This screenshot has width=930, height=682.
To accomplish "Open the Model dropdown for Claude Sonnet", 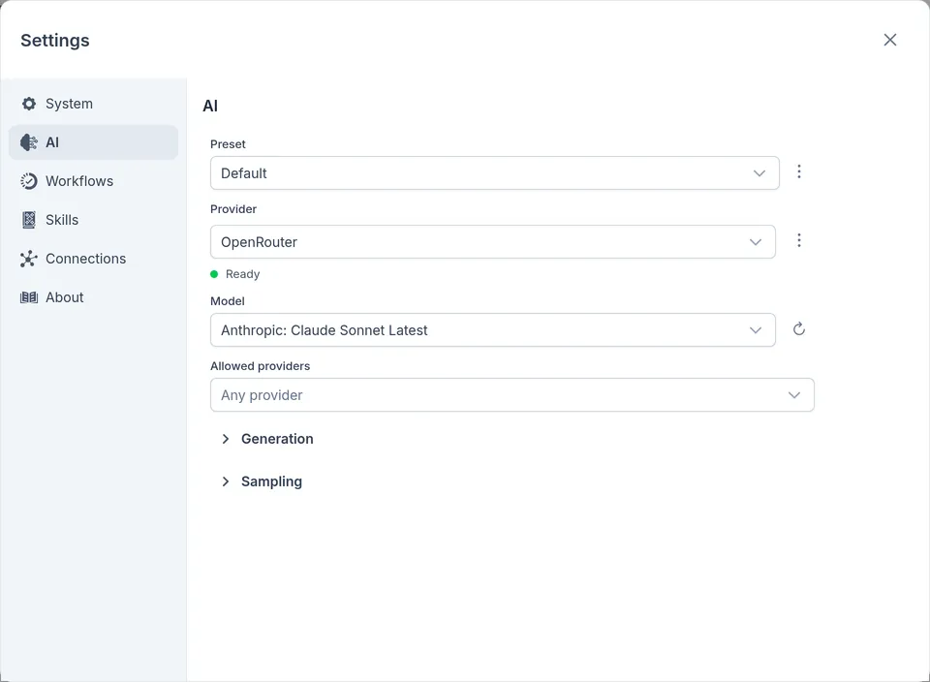I will (x=493, y=329).
